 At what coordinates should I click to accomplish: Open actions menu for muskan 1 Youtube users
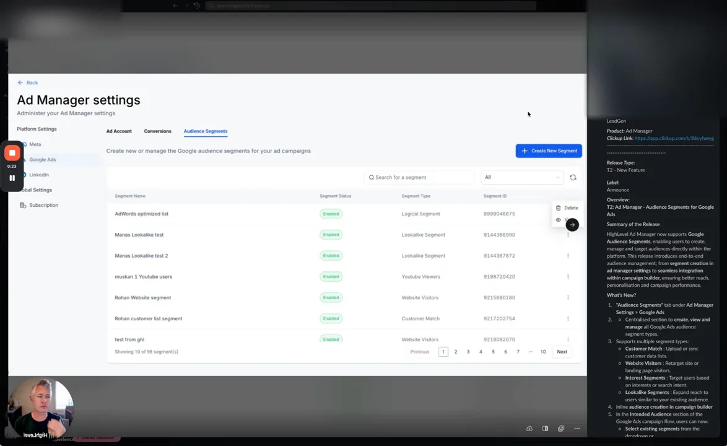(568, 277)
